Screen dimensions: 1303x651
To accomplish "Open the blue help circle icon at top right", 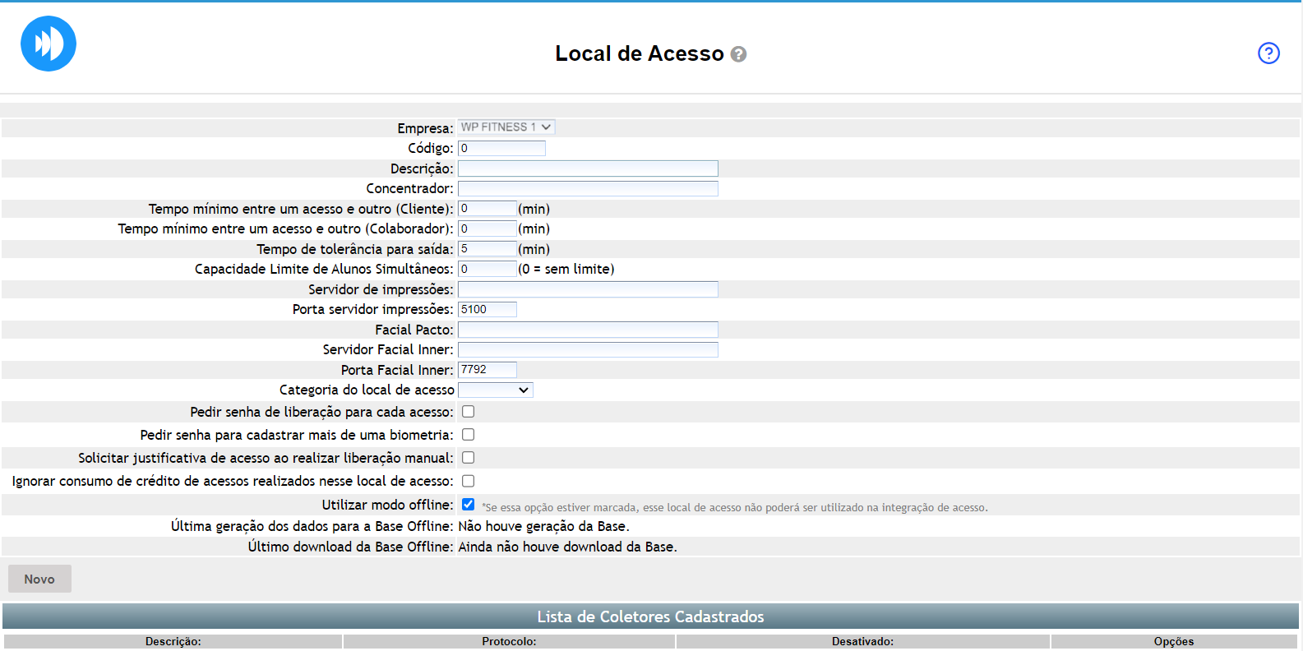I will pyautogui.click(x=1268, y=53).
